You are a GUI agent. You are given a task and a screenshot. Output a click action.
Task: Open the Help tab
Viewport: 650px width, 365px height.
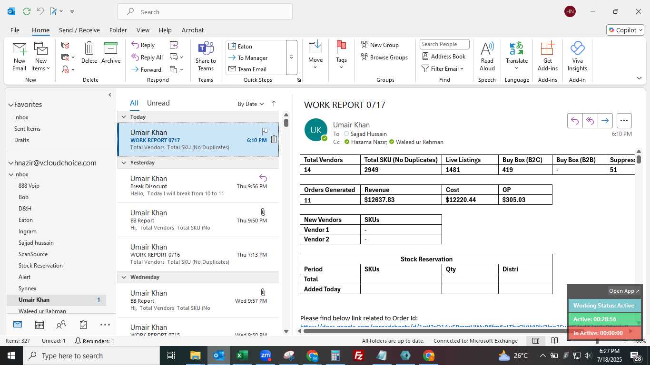click(165, 30)
